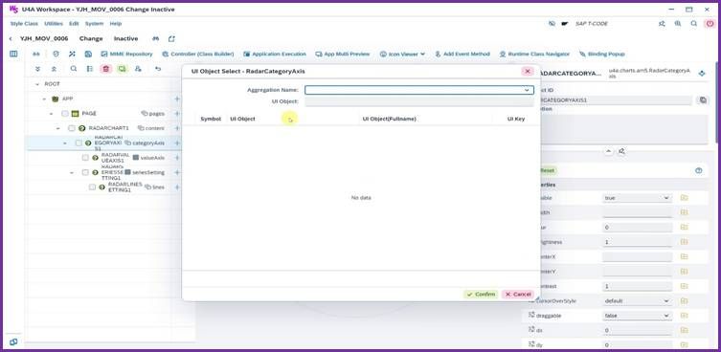Click the collapse all double-chevron icon
The width and height of the screenshot is (721, 352).
[x=54, y=69]
